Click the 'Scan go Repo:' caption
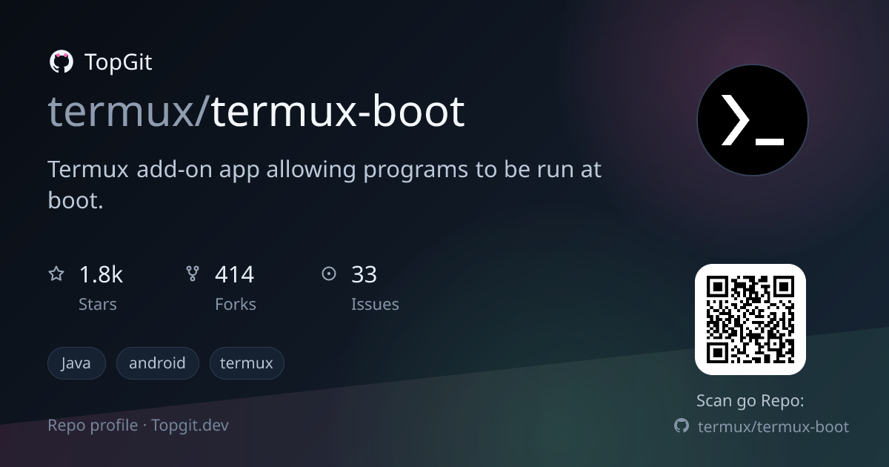Viewport: 889px width, 467px height. (750, 401)
